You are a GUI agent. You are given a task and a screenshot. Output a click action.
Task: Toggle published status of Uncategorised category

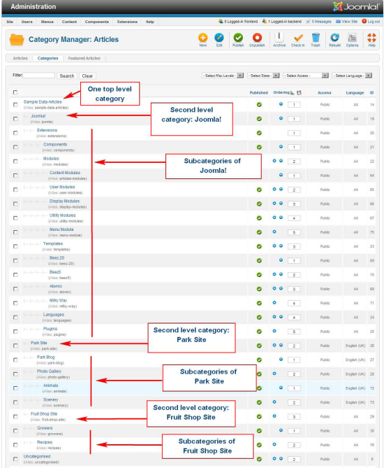pos(259,459)
